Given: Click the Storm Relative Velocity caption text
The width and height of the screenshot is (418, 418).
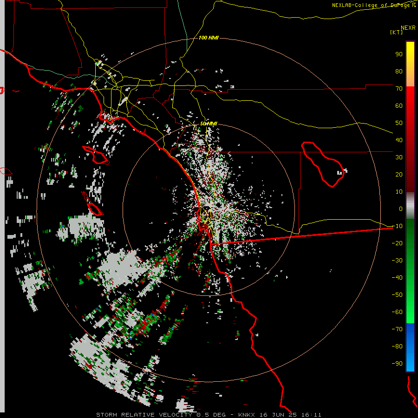Looking at the screenshot, I should pyautogui.click(x=209, y=415).
